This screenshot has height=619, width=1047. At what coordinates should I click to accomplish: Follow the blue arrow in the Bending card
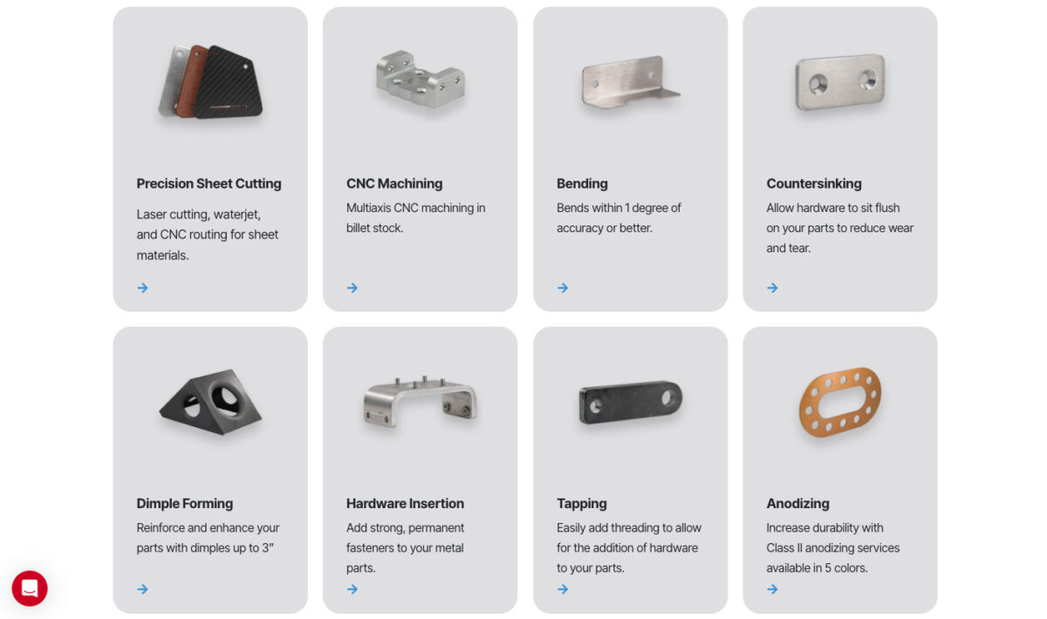click(x=563, y=287)
